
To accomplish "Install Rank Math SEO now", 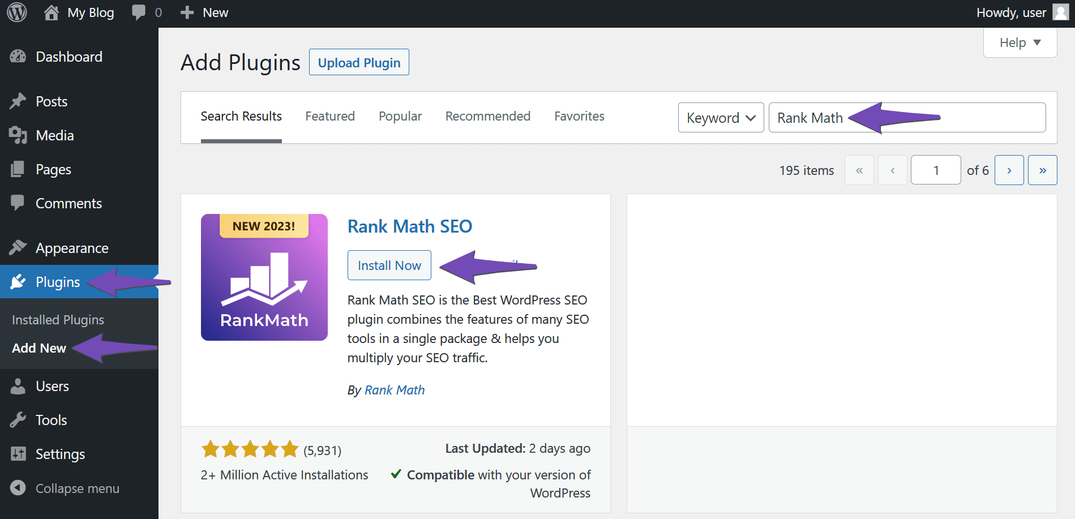I will pos(389,265).
